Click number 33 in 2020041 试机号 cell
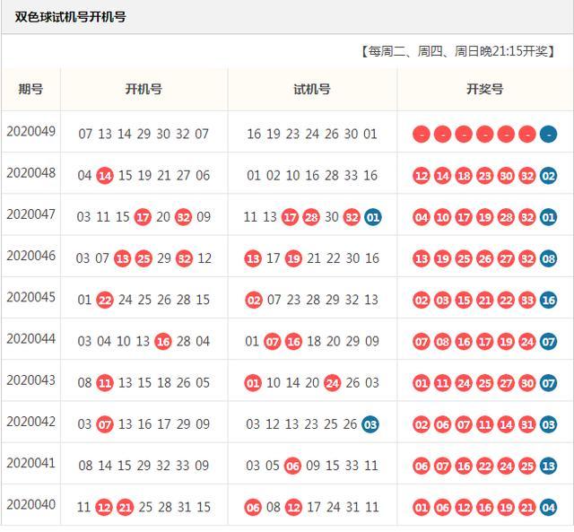 coord(352,466)
